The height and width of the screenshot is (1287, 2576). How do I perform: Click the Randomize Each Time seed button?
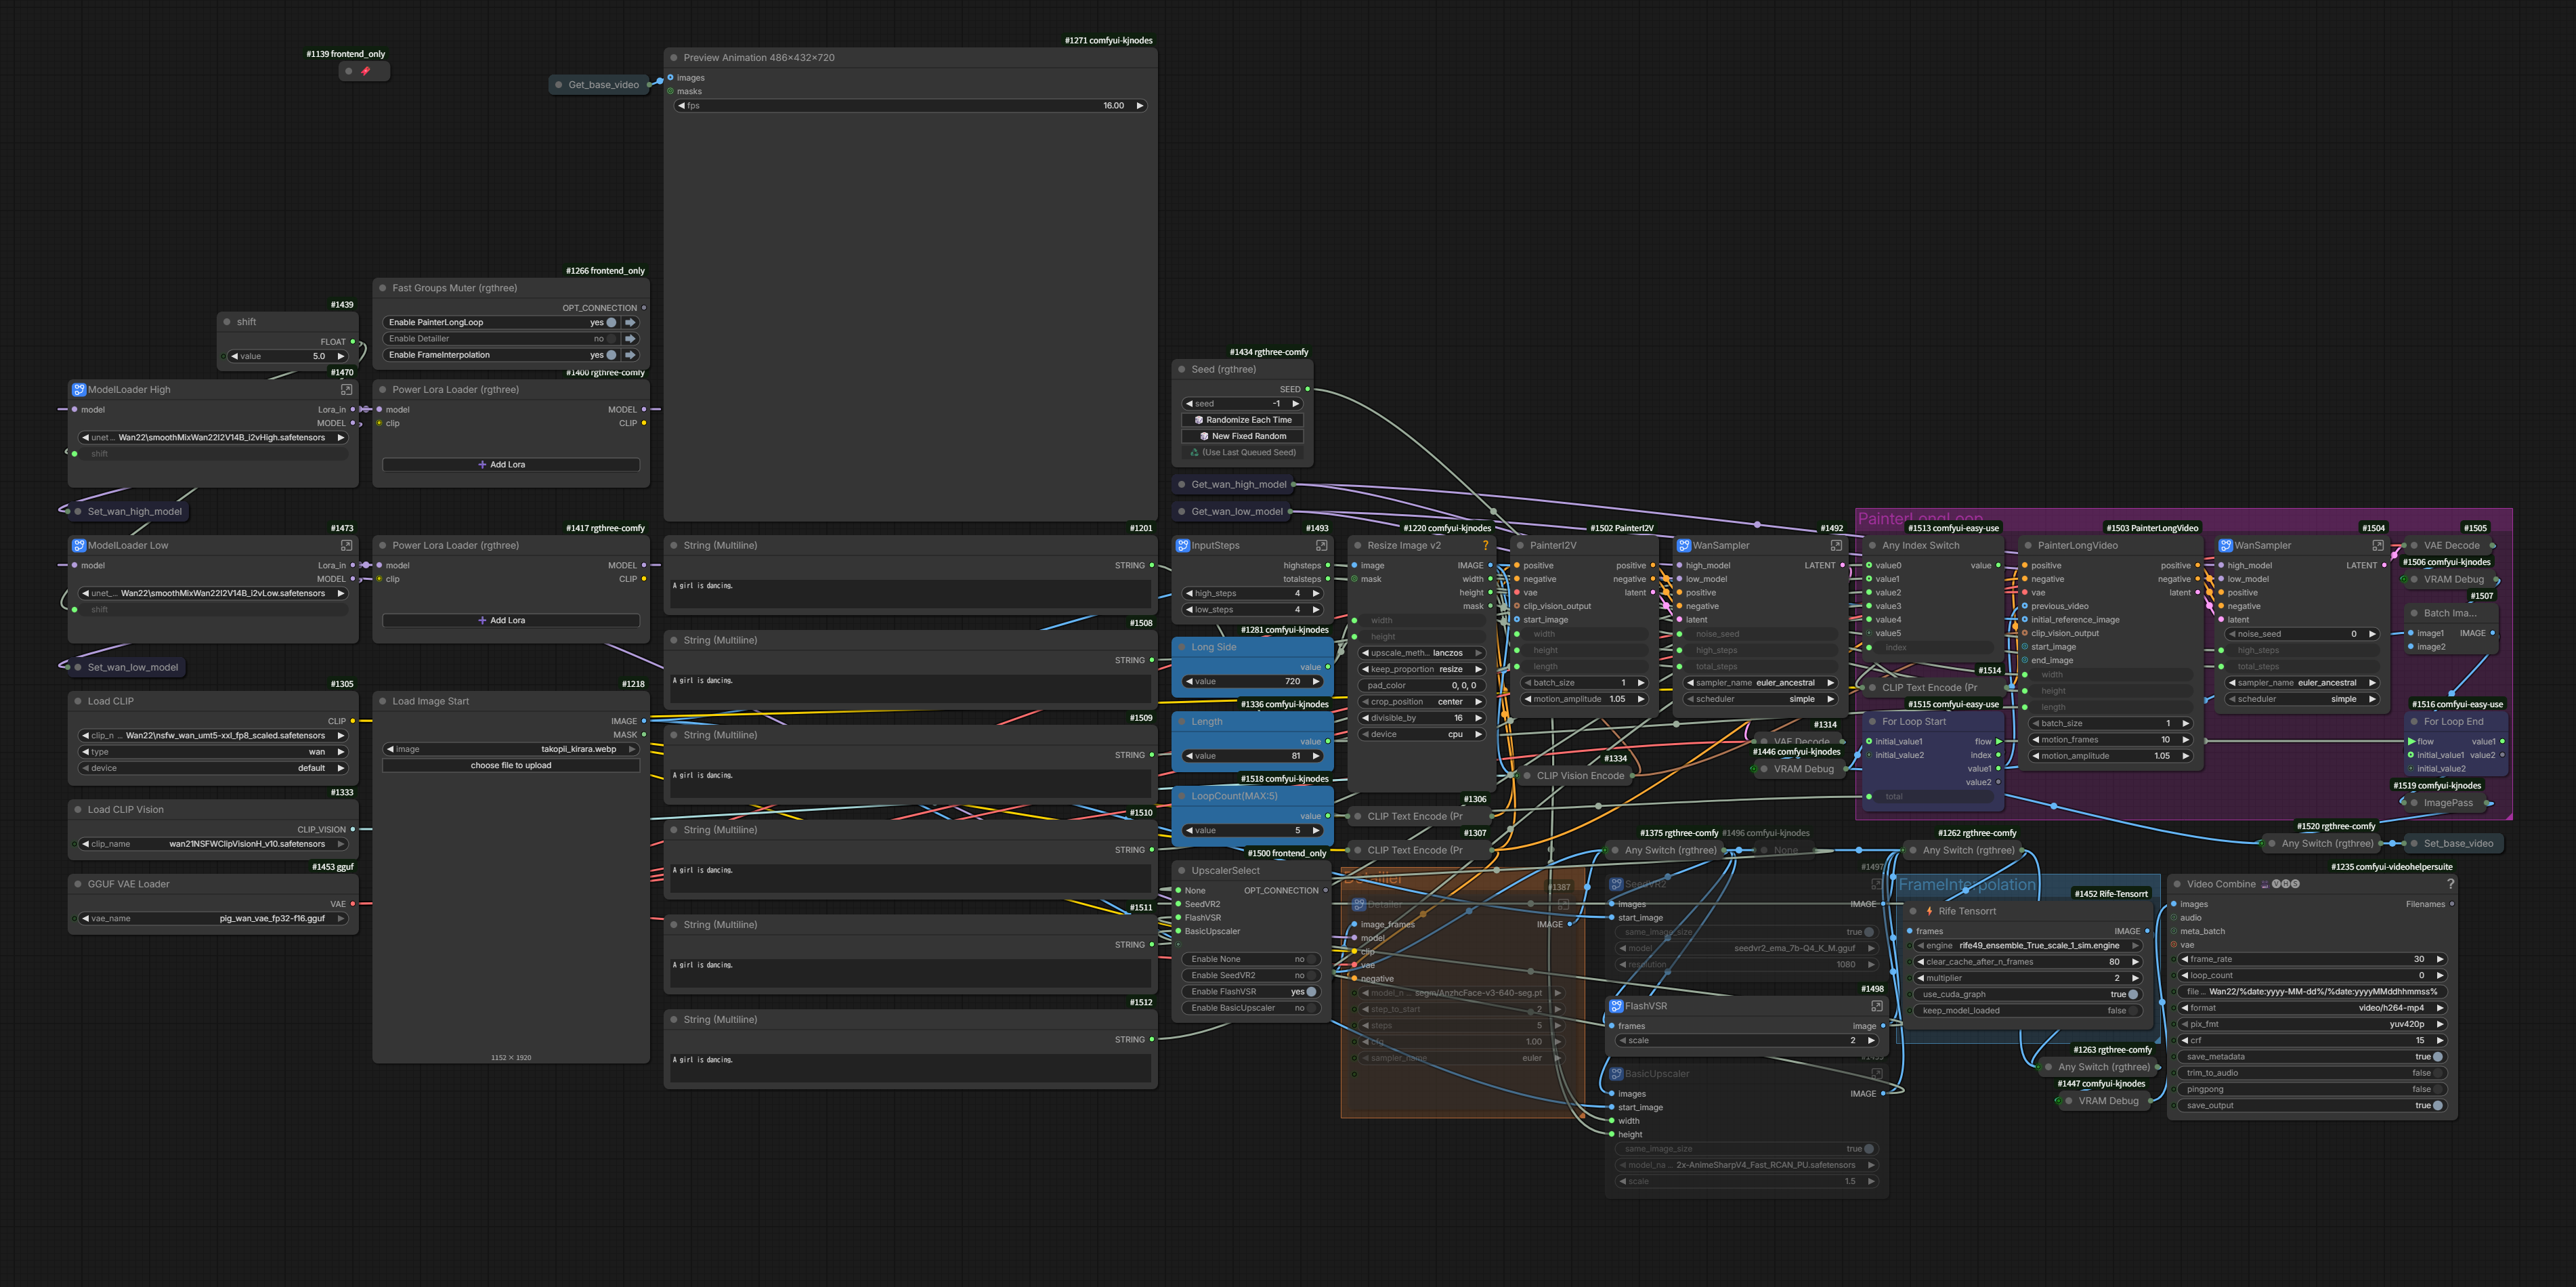pos(1242,420)
